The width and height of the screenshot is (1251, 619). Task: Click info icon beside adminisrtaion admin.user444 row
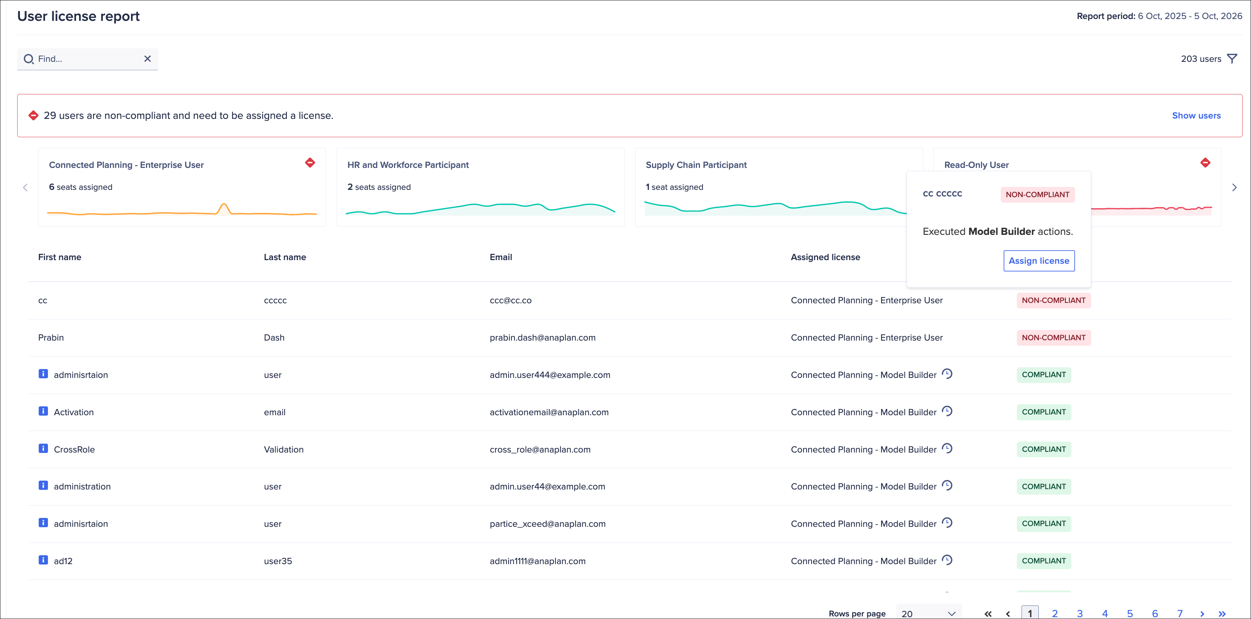coord(43,374)
